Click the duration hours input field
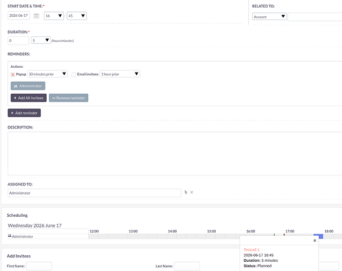 18,41
